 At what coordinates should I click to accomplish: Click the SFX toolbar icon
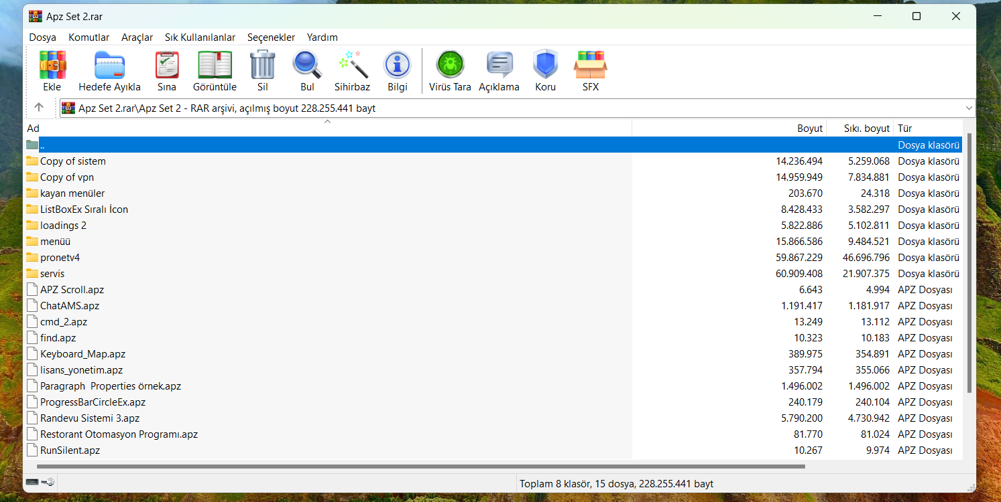590,66
